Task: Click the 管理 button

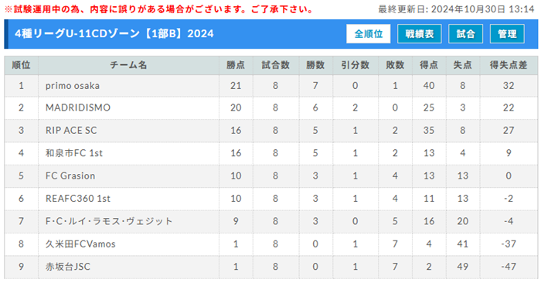Action: coord(507,34)
